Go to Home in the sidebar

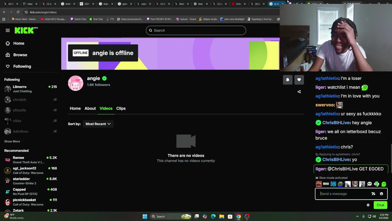pos(15,43)
